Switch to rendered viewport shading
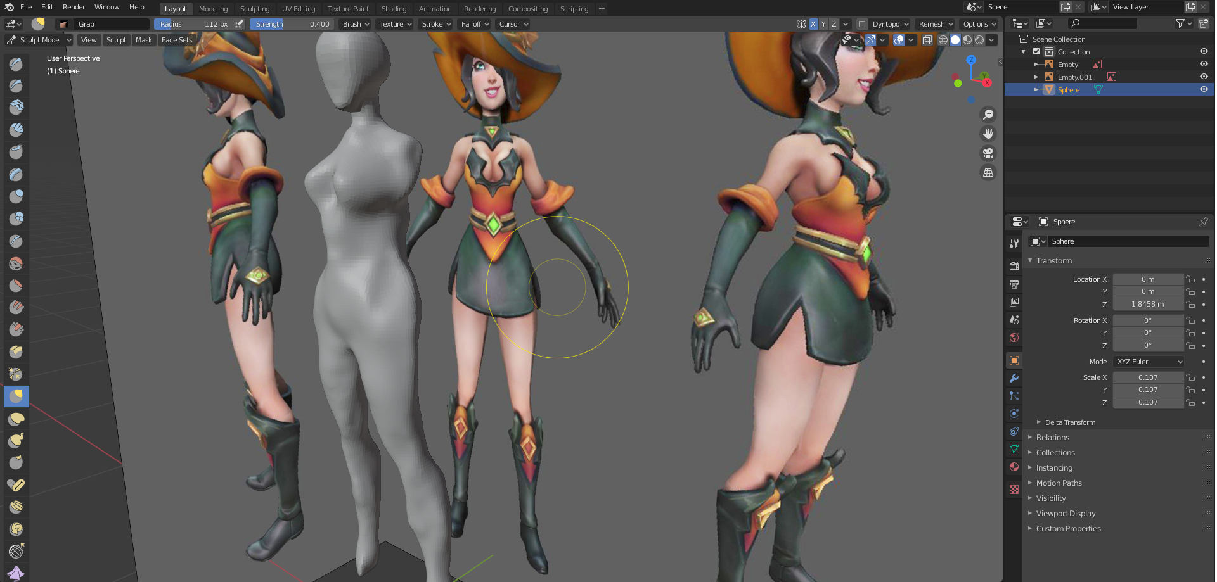Image resolution: width=1217 pixels, height=582 pixels. [x=979, y=40]
